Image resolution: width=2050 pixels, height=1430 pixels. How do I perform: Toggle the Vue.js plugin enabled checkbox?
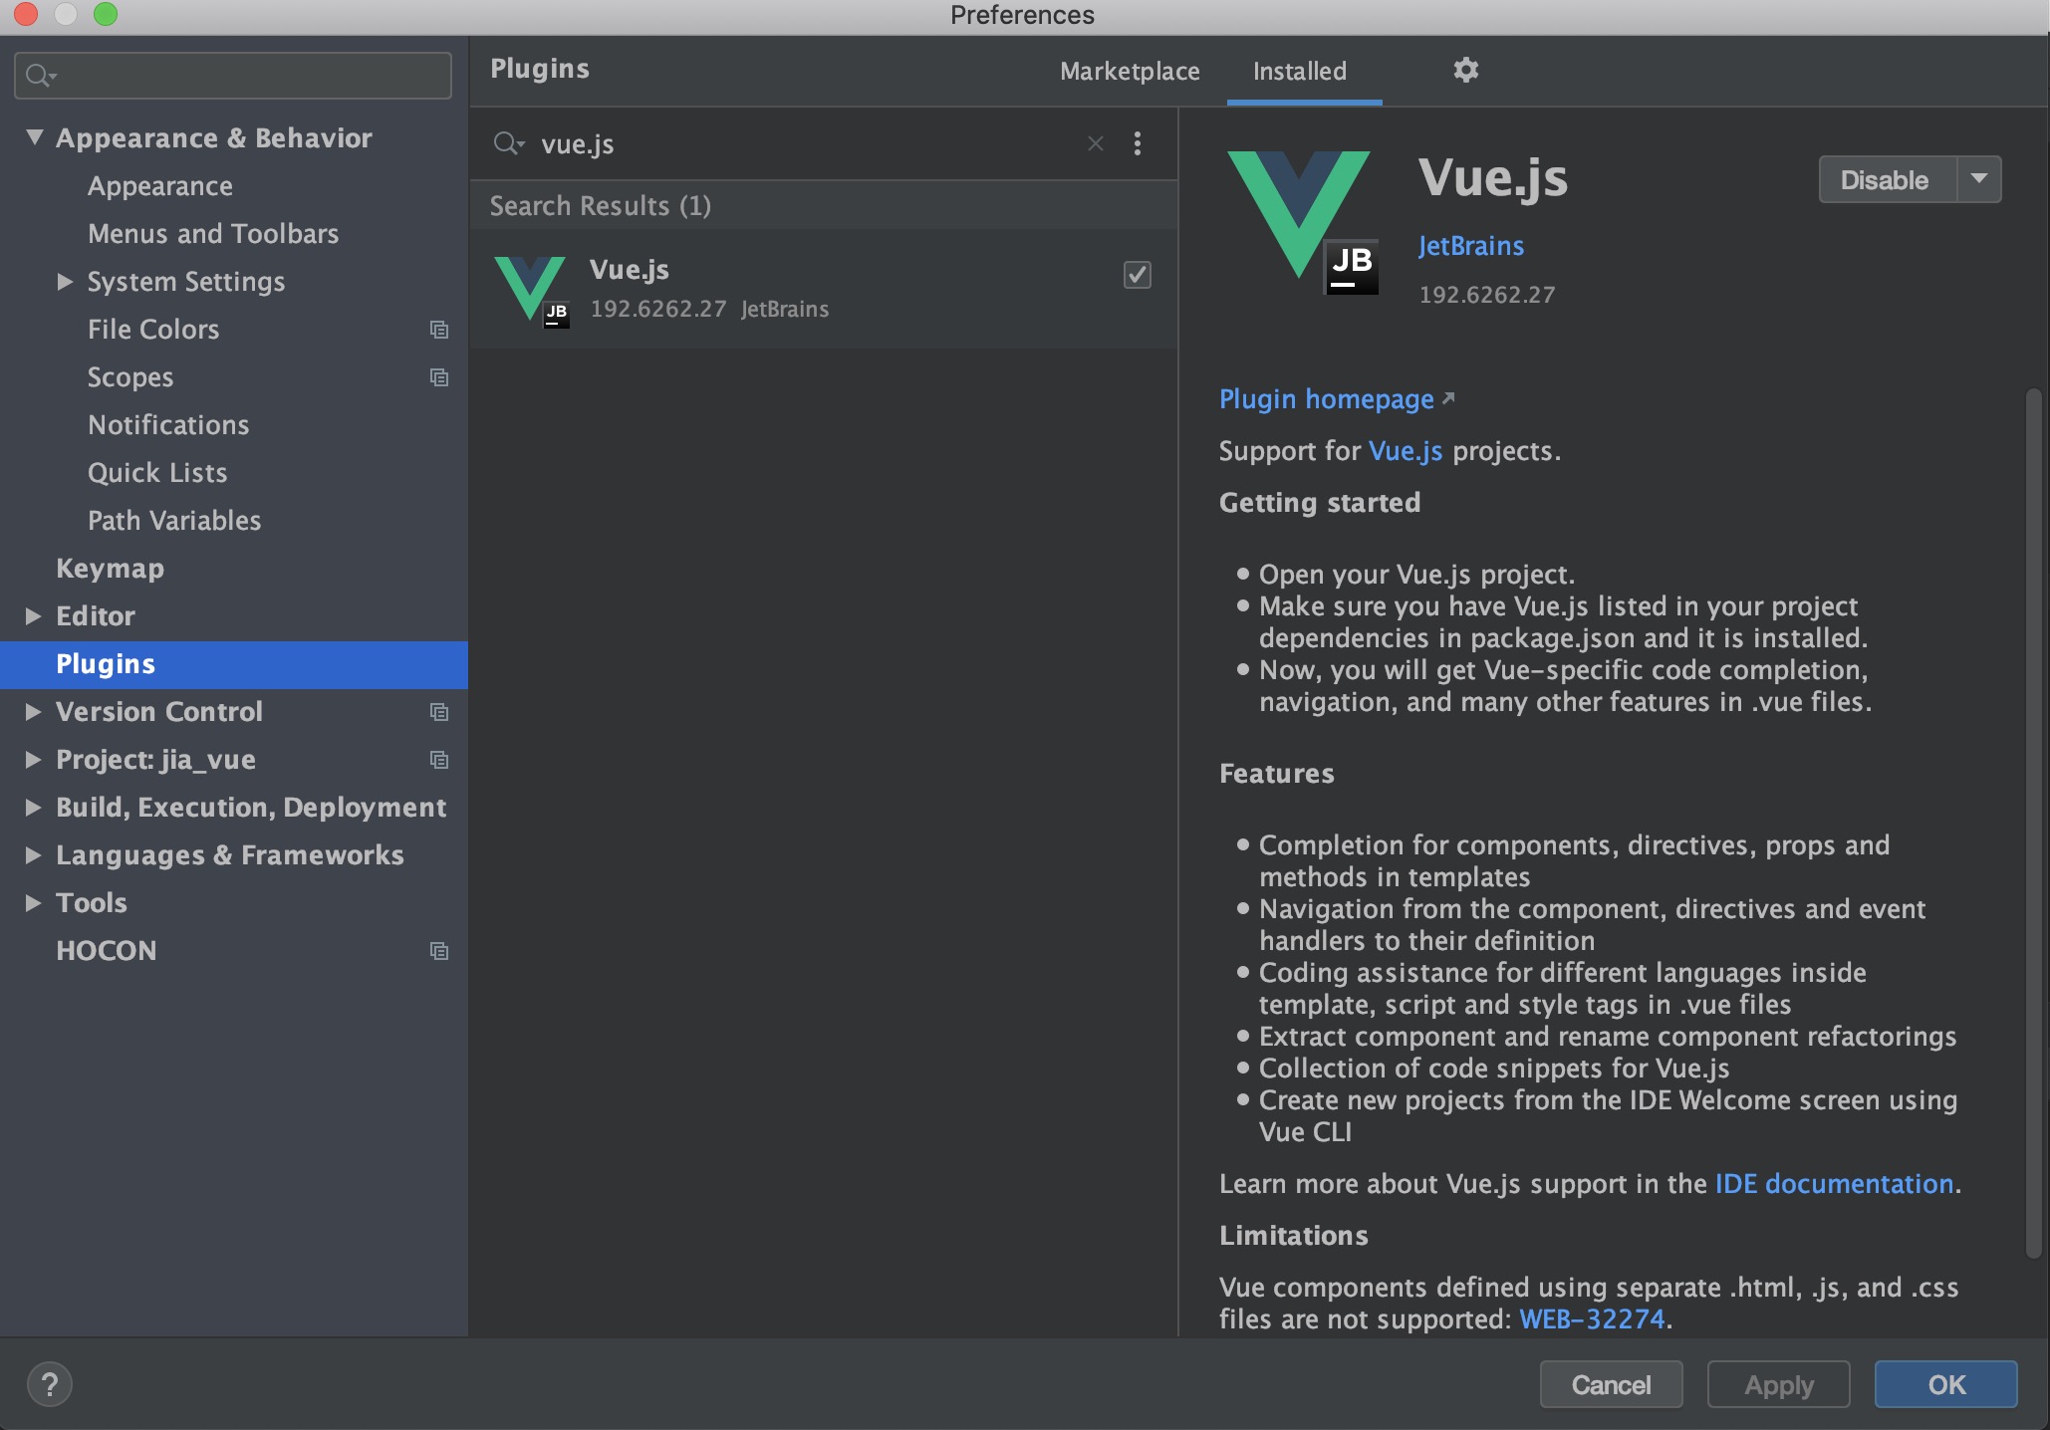pyautogui.click(x=1138, y=274)
